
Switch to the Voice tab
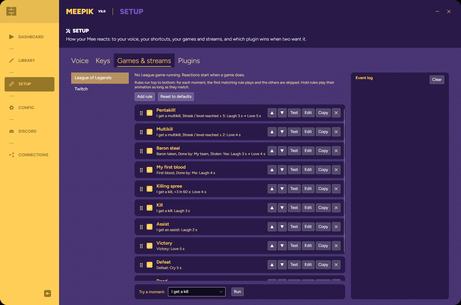[x=80, y=61]
